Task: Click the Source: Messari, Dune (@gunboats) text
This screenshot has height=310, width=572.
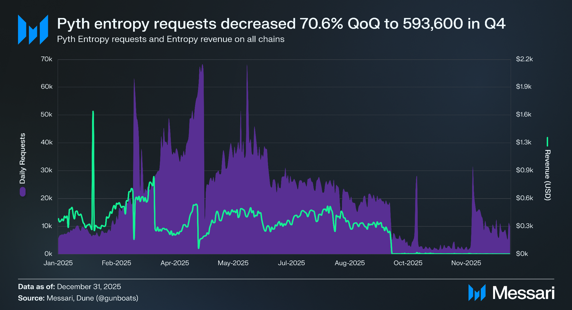Action: click(x=78, y=298)
